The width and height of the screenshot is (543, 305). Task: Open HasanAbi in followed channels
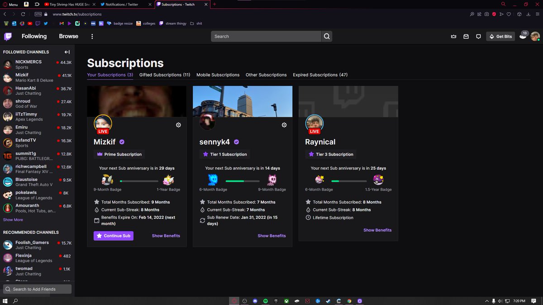37,91
